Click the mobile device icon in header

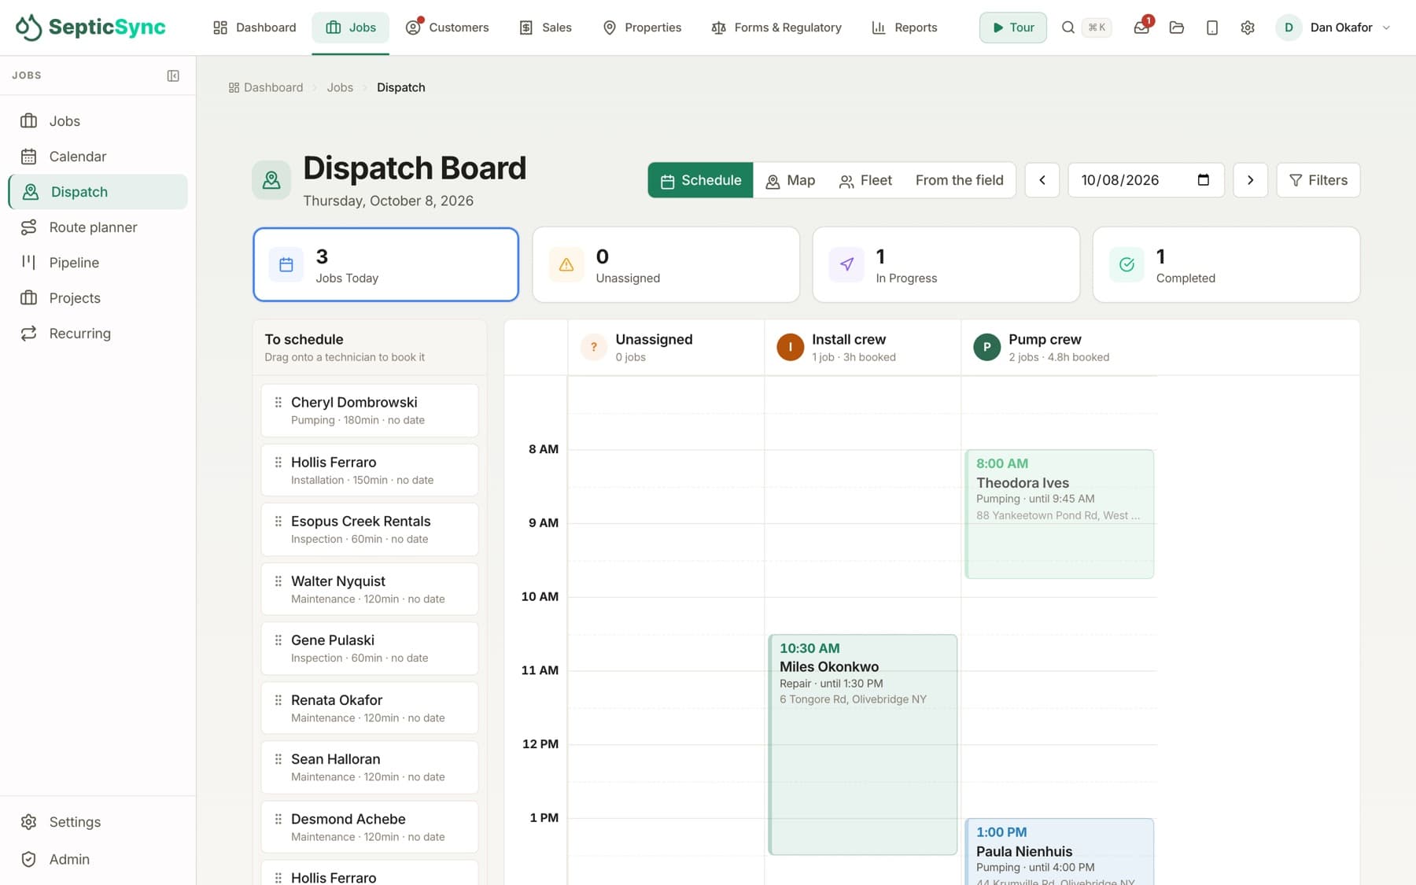1212,28
